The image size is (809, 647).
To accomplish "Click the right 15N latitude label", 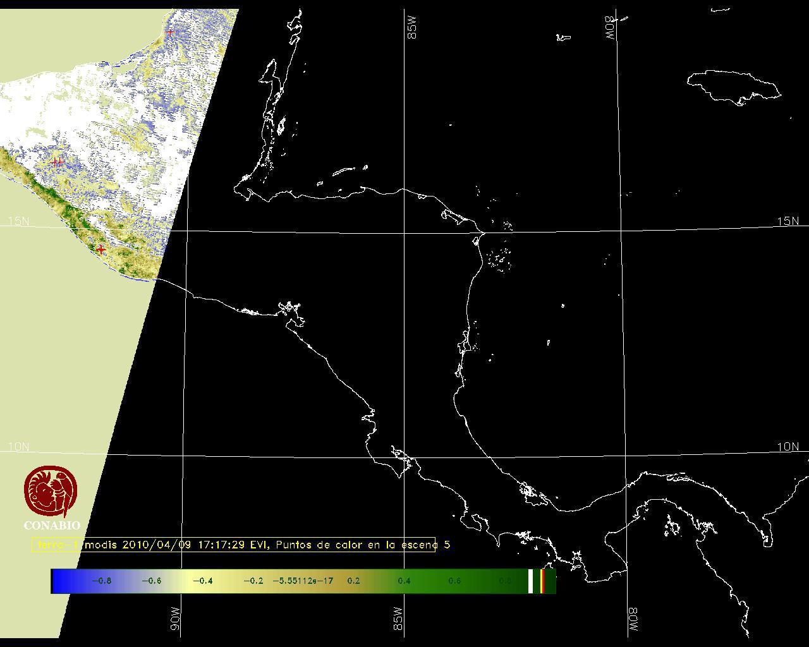I will pyautogui.click(x=788, y=221).
